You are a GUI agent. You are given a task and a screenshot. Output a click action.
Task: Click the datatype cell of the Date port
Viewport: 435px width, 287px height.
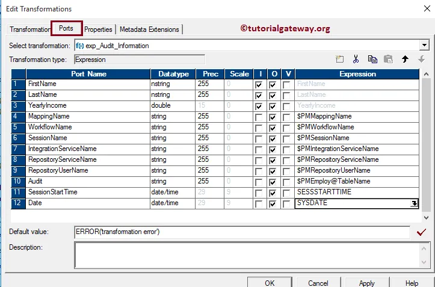pos(171,203)
